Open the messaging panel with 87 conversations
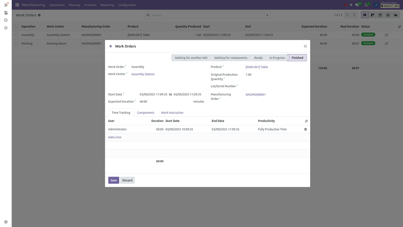The image size is (403, 227). coord(357,4)
